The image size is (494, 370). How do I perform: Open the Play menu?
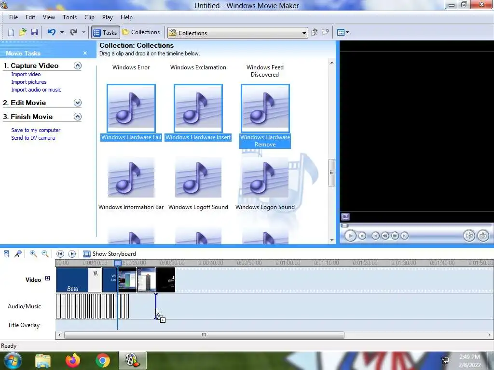point(108,17)
